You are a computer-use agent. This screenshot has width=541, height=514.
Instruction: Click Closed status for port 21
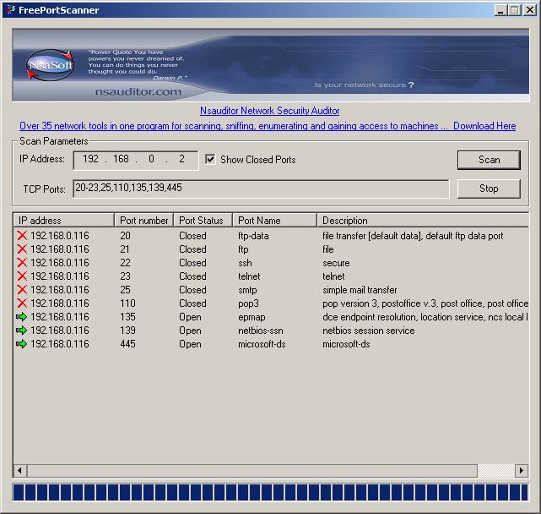pyautogui.click(x=192, y=249)
